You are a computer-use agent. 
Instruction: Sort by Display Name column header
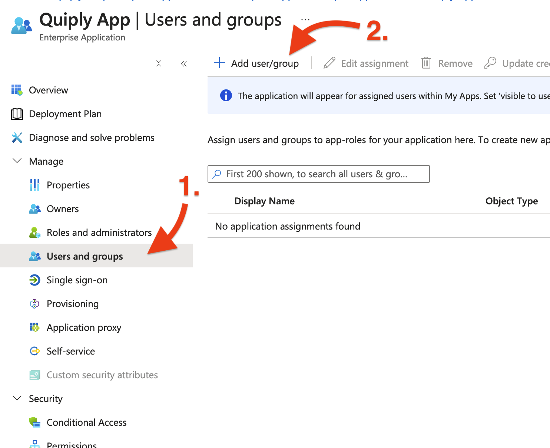(265, 201)
